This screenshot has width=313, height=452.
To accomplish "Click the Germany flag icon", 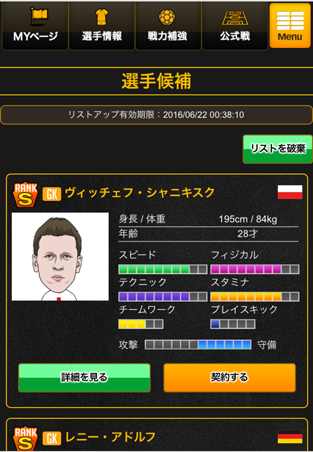I will click(290, 436).
